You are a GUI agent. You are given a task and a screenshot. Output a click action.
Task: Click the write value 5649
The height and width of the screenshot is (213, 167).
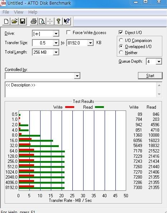(x=138, y=145)
